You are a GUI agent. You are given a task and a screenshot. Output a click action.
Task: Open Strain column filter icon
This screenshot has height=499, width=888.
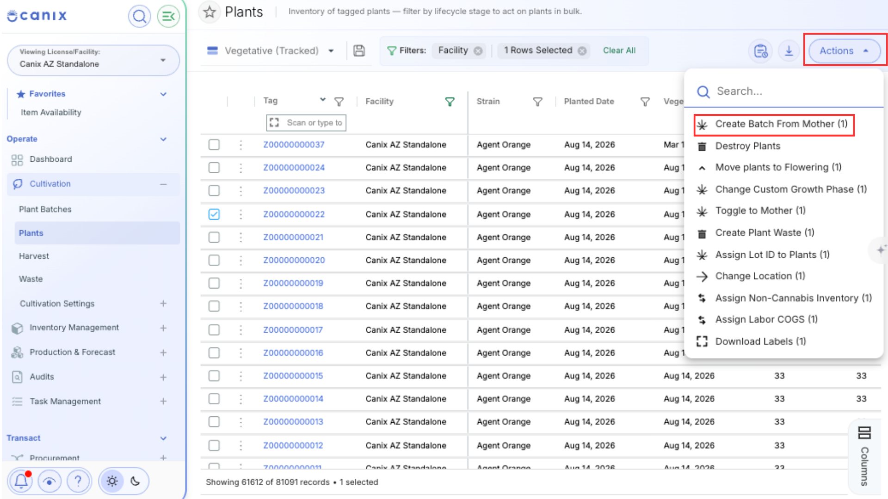[x=537, y=101]
